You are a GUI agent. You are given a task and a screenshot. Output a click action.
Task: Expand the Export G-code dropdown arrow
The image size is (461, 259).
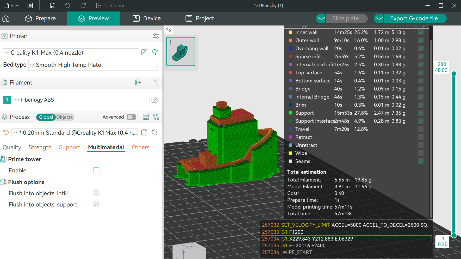coord(379,18)
